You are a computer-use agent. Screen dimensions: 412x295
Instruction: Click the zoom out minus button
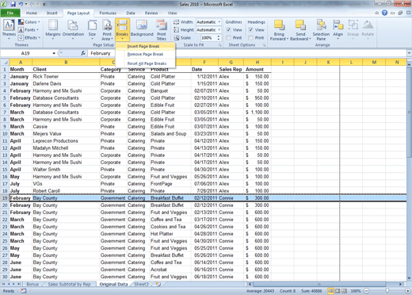(x=366, y=291)
